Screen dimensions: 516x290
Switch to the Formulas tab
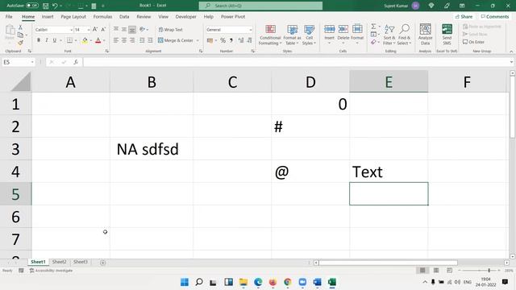102,16
